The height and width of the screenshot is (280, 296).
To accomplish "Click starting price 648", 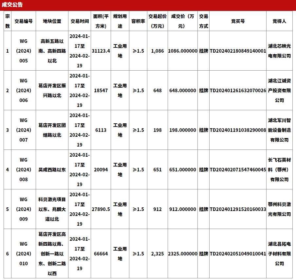I will tap(157, 91).
